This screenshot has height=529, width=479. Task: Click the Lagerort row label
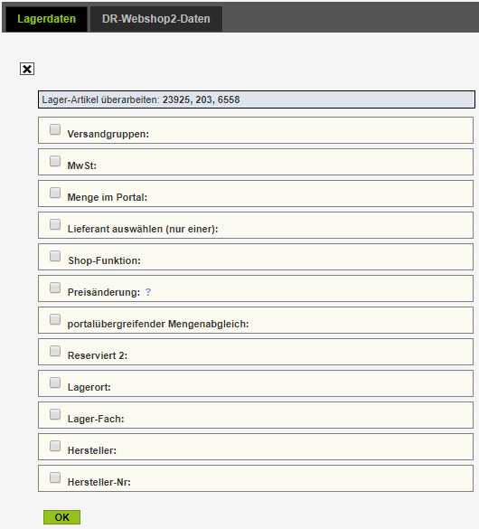tap(89, 387)
